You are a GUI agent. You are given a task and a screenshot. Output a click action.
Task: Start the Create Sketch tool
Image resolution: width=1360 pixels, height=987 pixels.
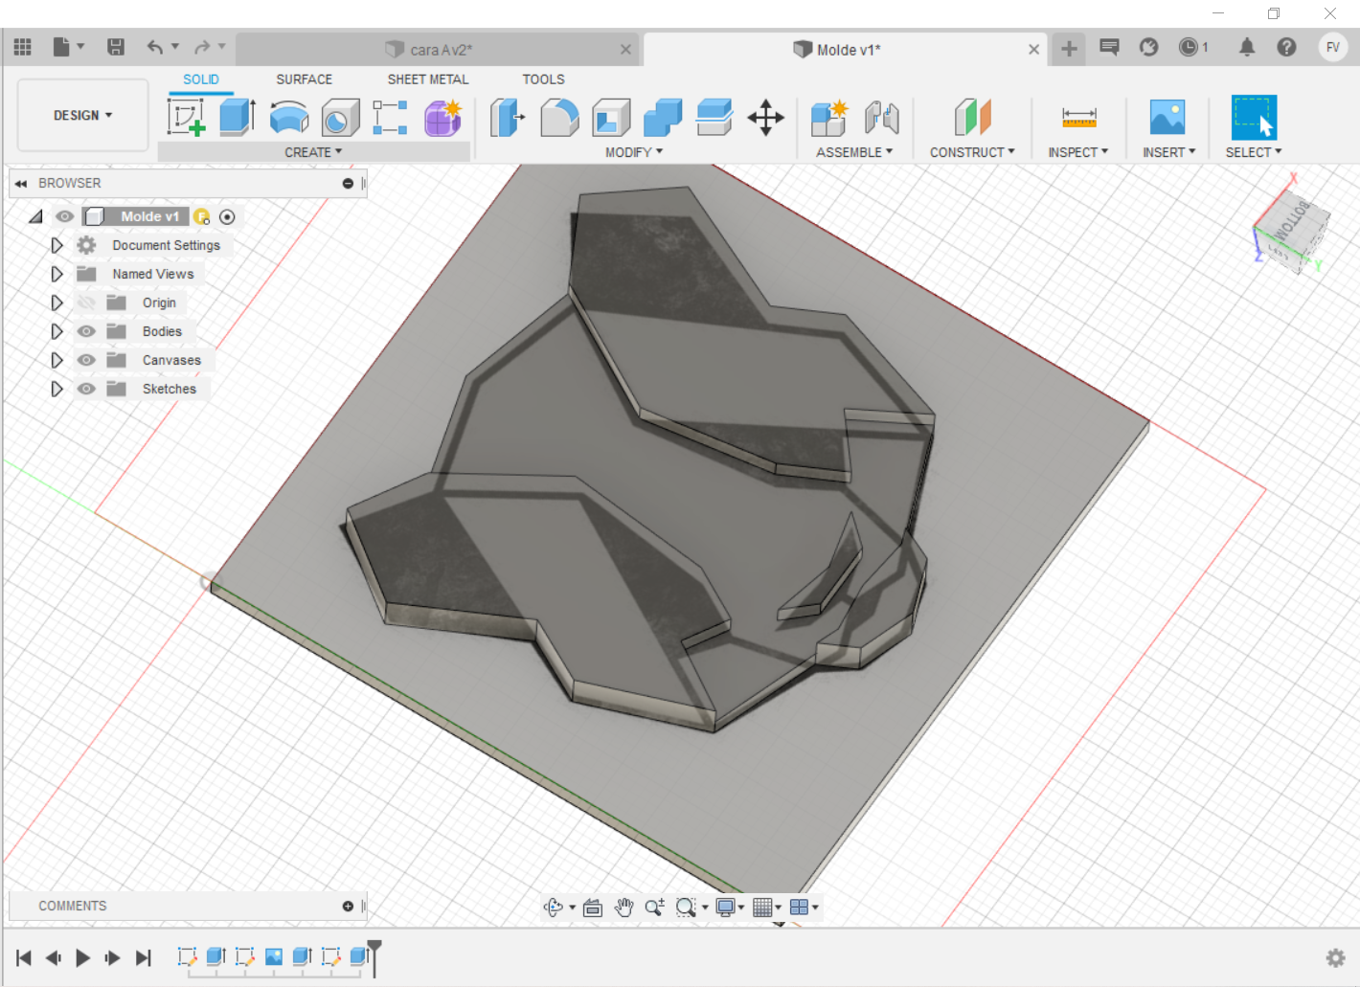pos(191,117)
